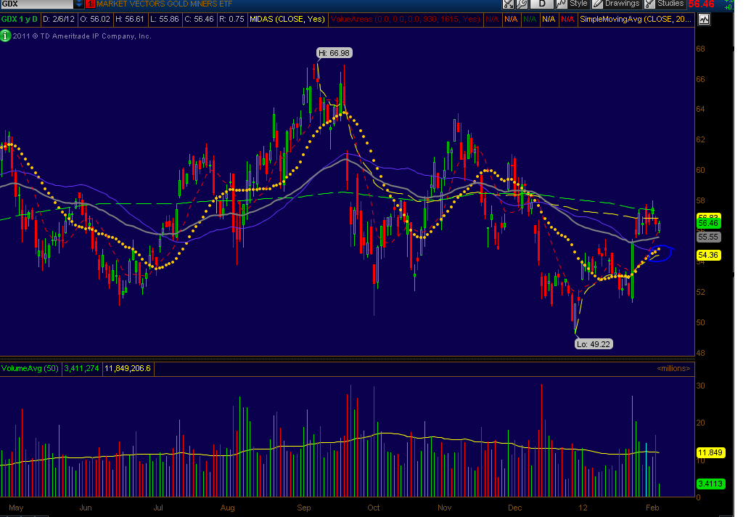751x517 pixels.
Task: Click the MIDAS (CLOSE, Yes) study label
Action: (x=287, y=19)
